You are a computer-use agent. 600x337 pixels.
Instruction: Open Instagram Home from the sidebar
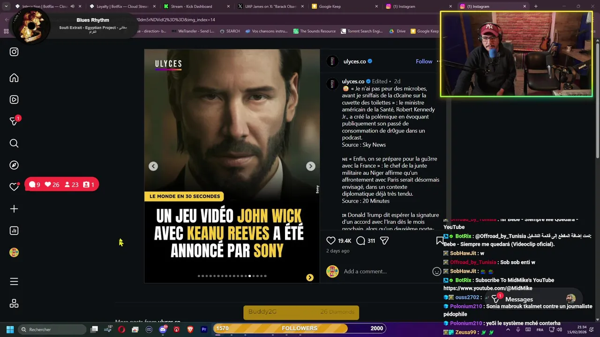pyautogui.click(x=14, y=78)
